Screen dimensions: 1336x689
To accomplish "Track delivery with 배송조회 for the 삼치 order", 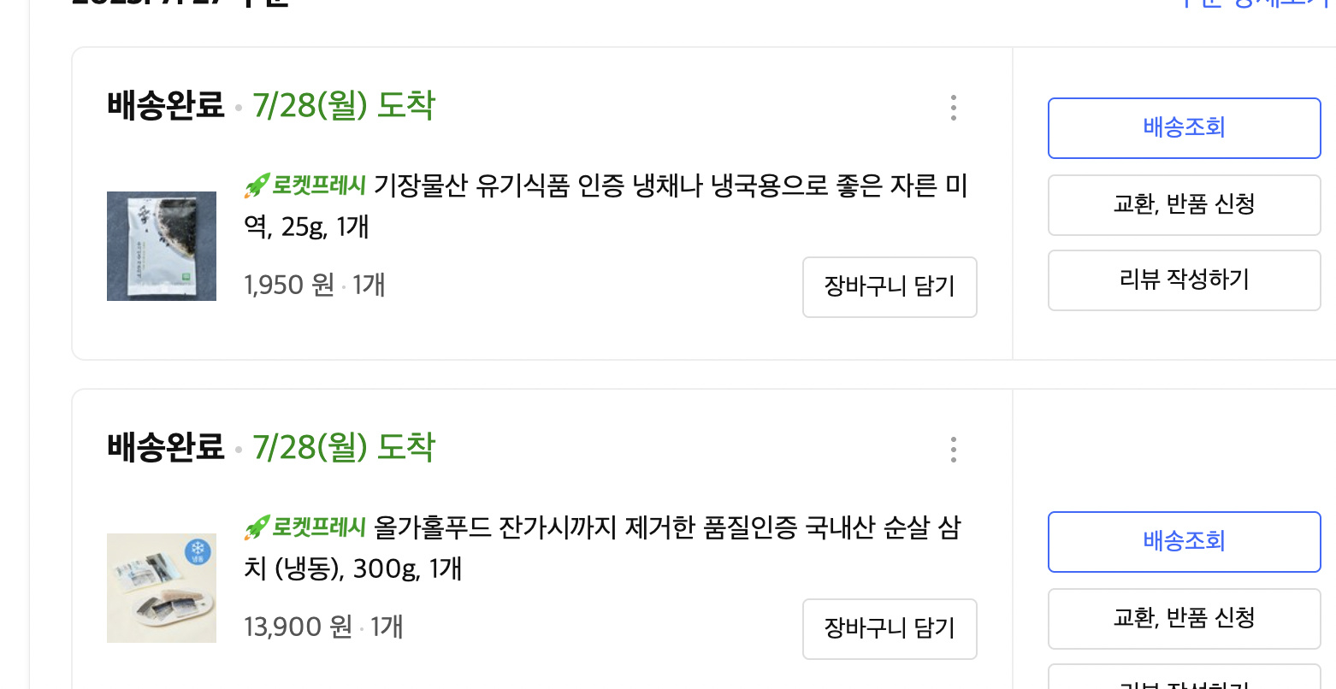I will click(1185, 542).
